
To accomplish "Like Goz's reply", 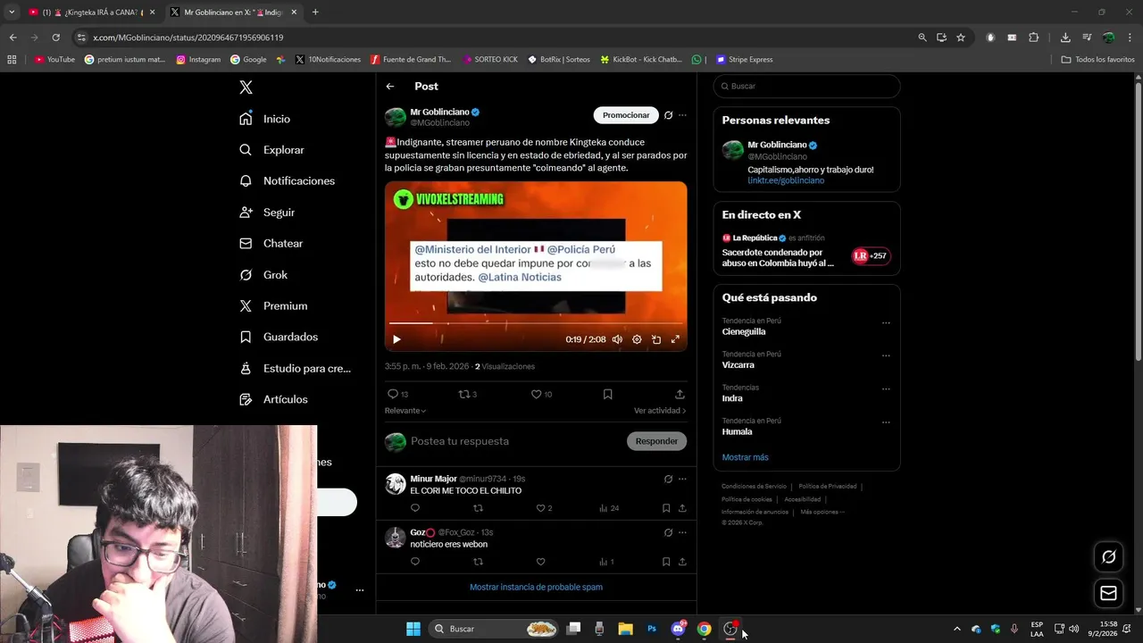I will [540, 562].
